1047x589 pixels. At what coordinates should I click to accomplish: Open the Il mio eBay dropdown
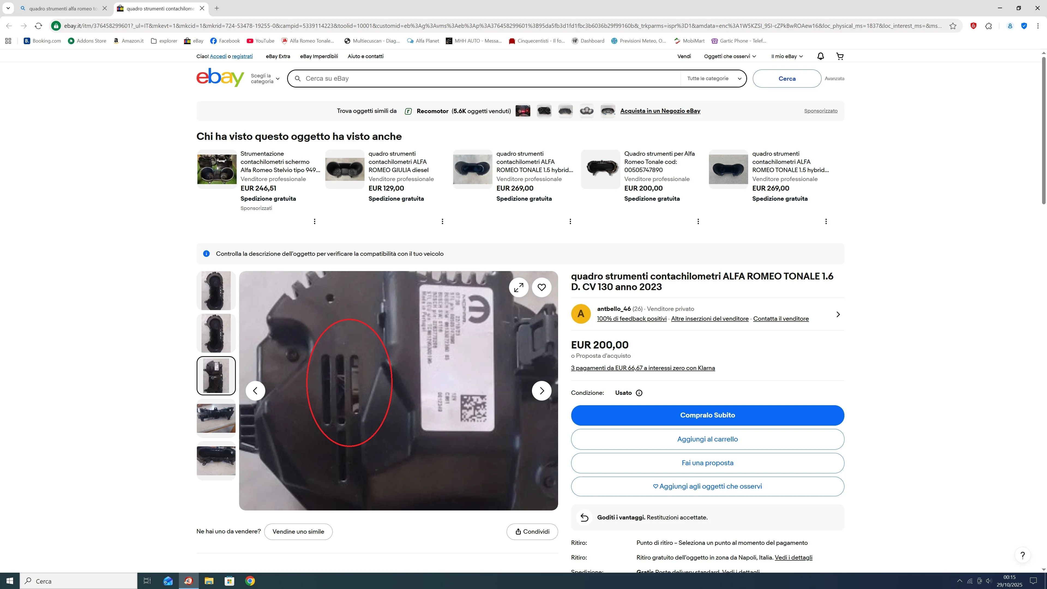click(787, 56)
